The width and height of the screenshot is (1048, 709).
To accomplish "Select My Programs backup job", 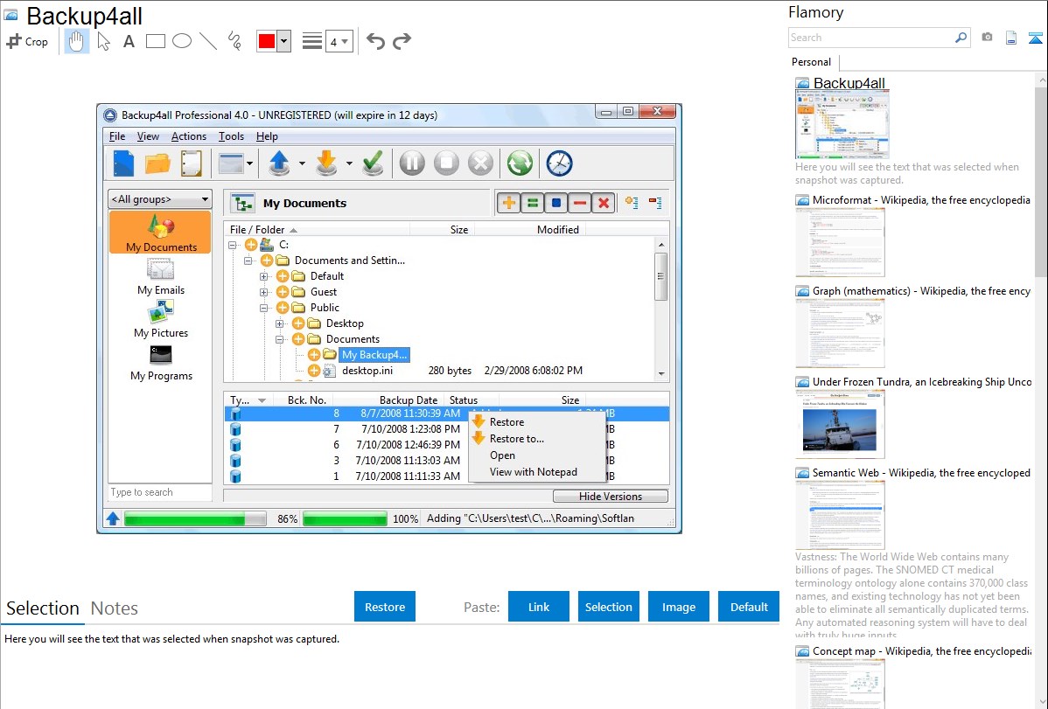I will (161, 362).
